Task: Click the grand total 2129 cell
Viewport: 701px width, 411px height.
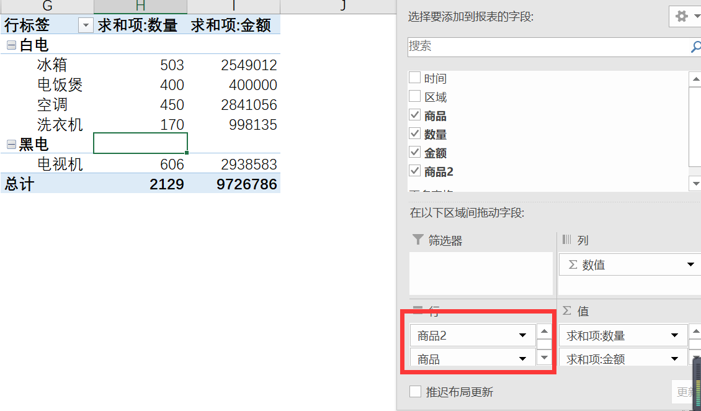Action: [x=140, y=184]
